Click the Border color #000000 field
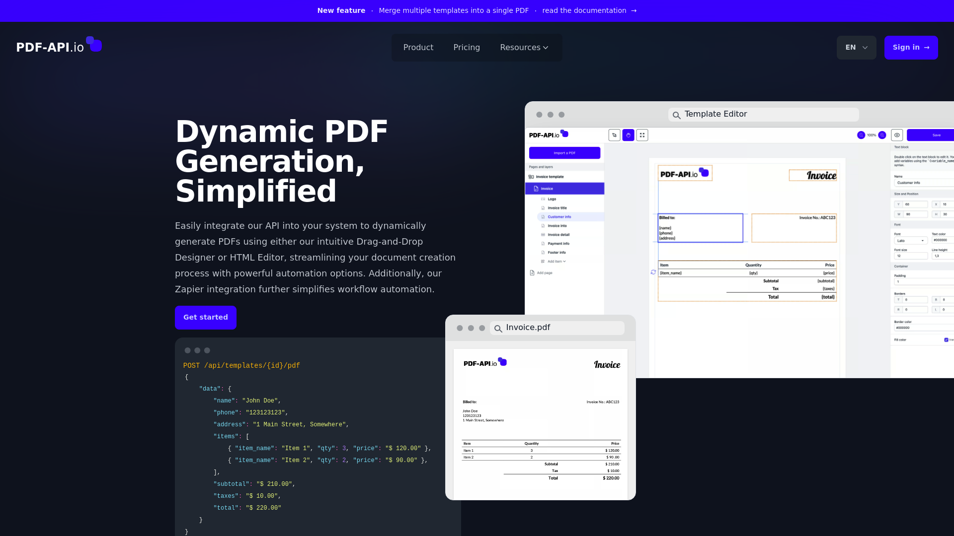Viewport: 954px width, 536px height. click(924, 328)
